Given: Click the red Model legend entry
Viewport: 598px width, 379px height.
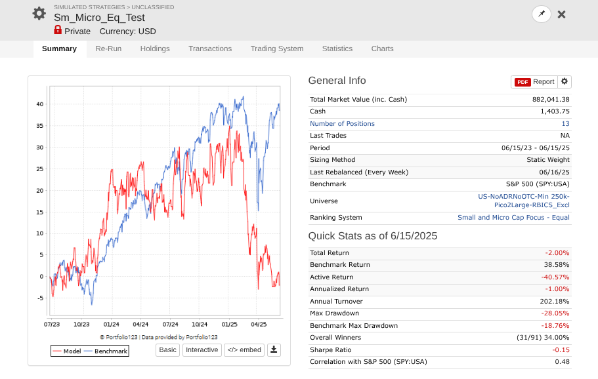Looking at the screenshot, I should click(67, 351).
